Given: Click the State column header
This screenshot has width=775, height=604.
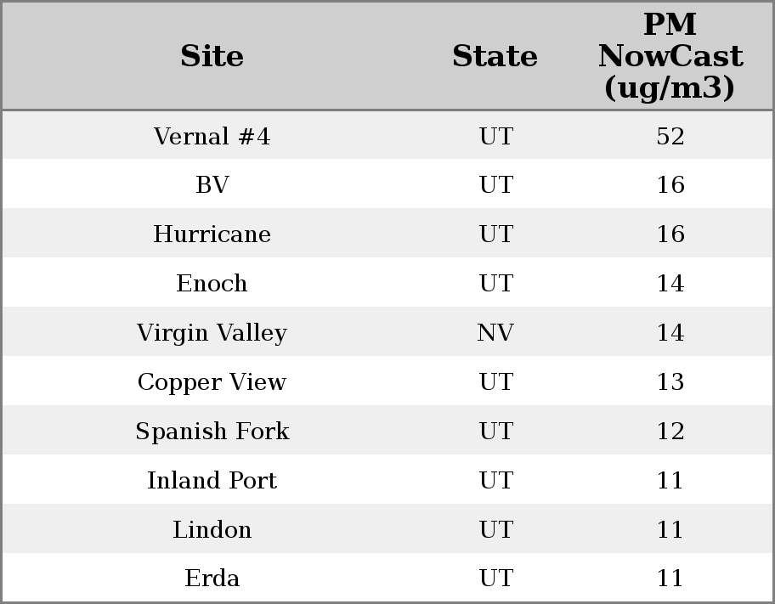Looking at the screenshot, I should click(x=495, y=56).
